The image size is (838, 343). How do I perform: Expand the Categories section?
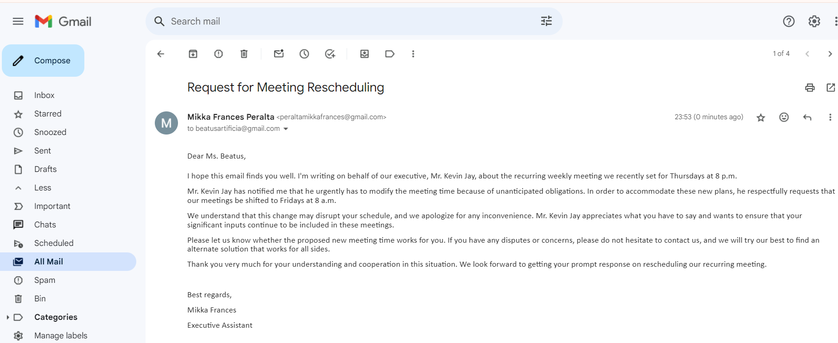tap(8, 317)
